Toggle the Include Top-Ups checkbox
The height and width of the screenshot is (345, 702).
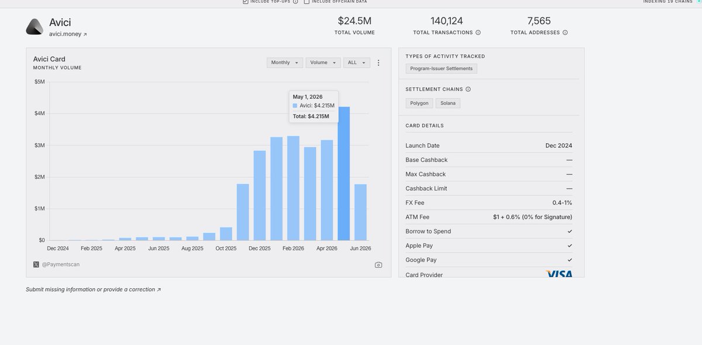coord(245,2)
